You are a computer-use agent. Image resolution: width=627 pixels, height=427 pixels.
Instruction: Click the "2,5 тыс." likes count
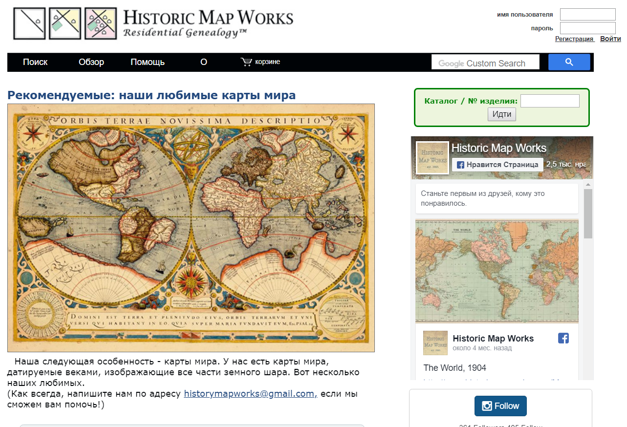point(565,165)
